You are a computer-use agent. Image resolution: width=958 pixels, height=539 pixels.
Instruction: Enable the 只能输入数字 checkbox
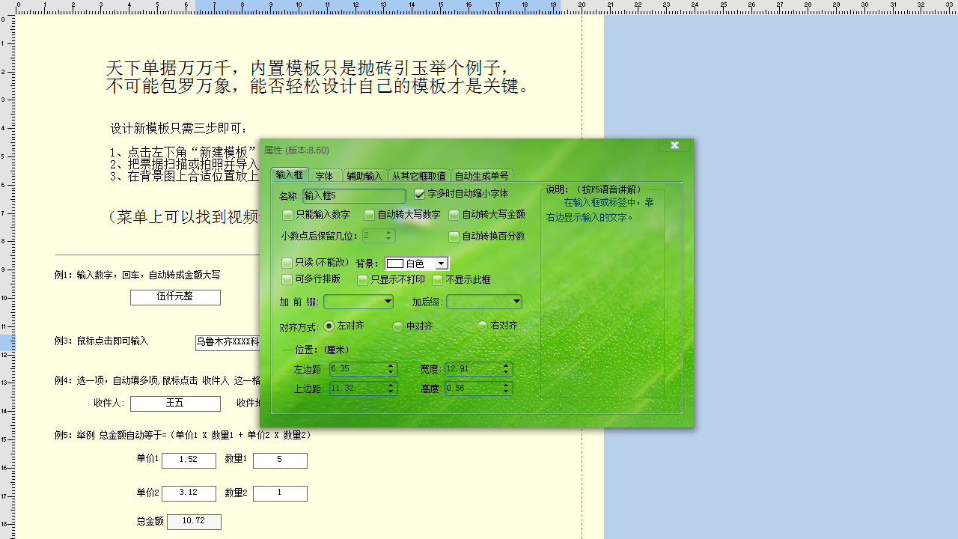(x=287, y=215)
